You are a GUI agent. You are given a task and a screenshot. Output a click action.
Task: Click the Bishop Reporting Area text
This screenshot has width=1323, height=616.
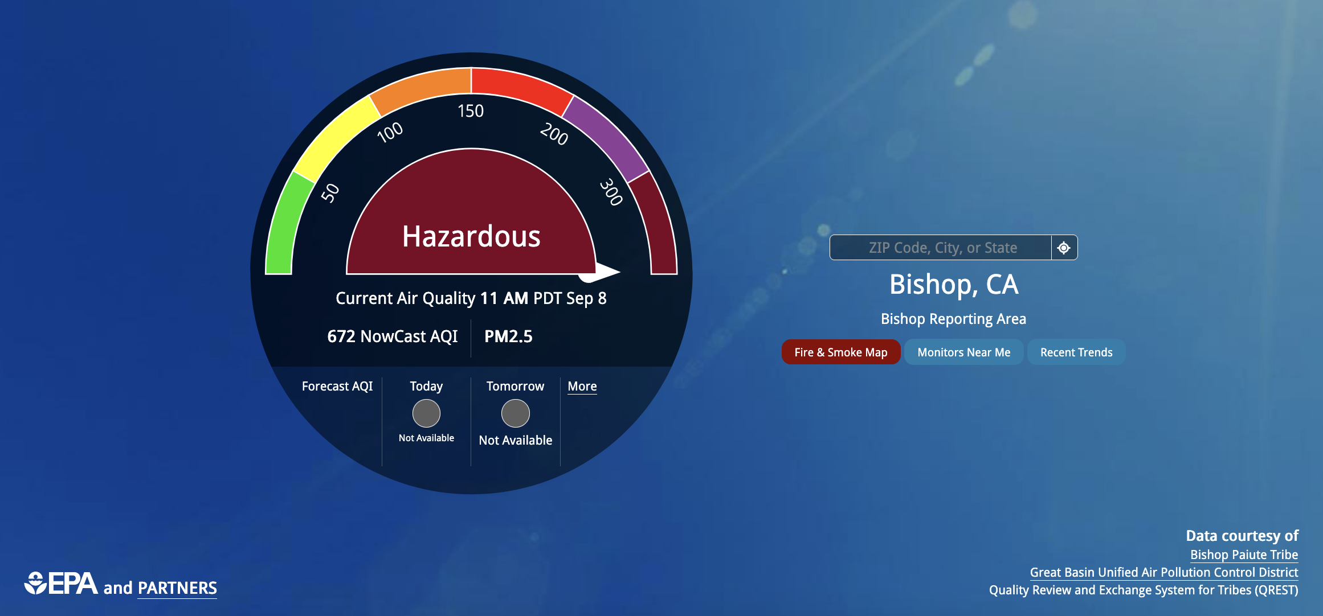953,319
